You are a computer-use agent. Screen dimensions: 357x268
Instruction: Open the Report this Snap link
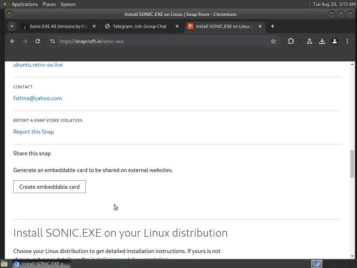33,132
